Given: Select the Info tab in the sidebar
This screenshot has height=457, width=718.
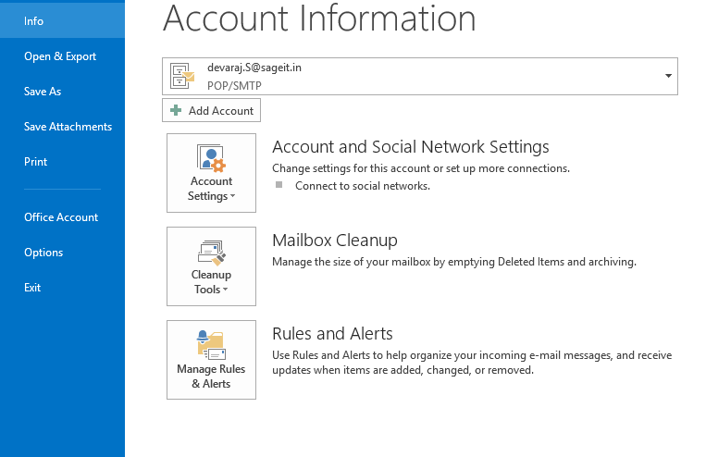Looking at the screenshot, I should (x=34, y=20).
